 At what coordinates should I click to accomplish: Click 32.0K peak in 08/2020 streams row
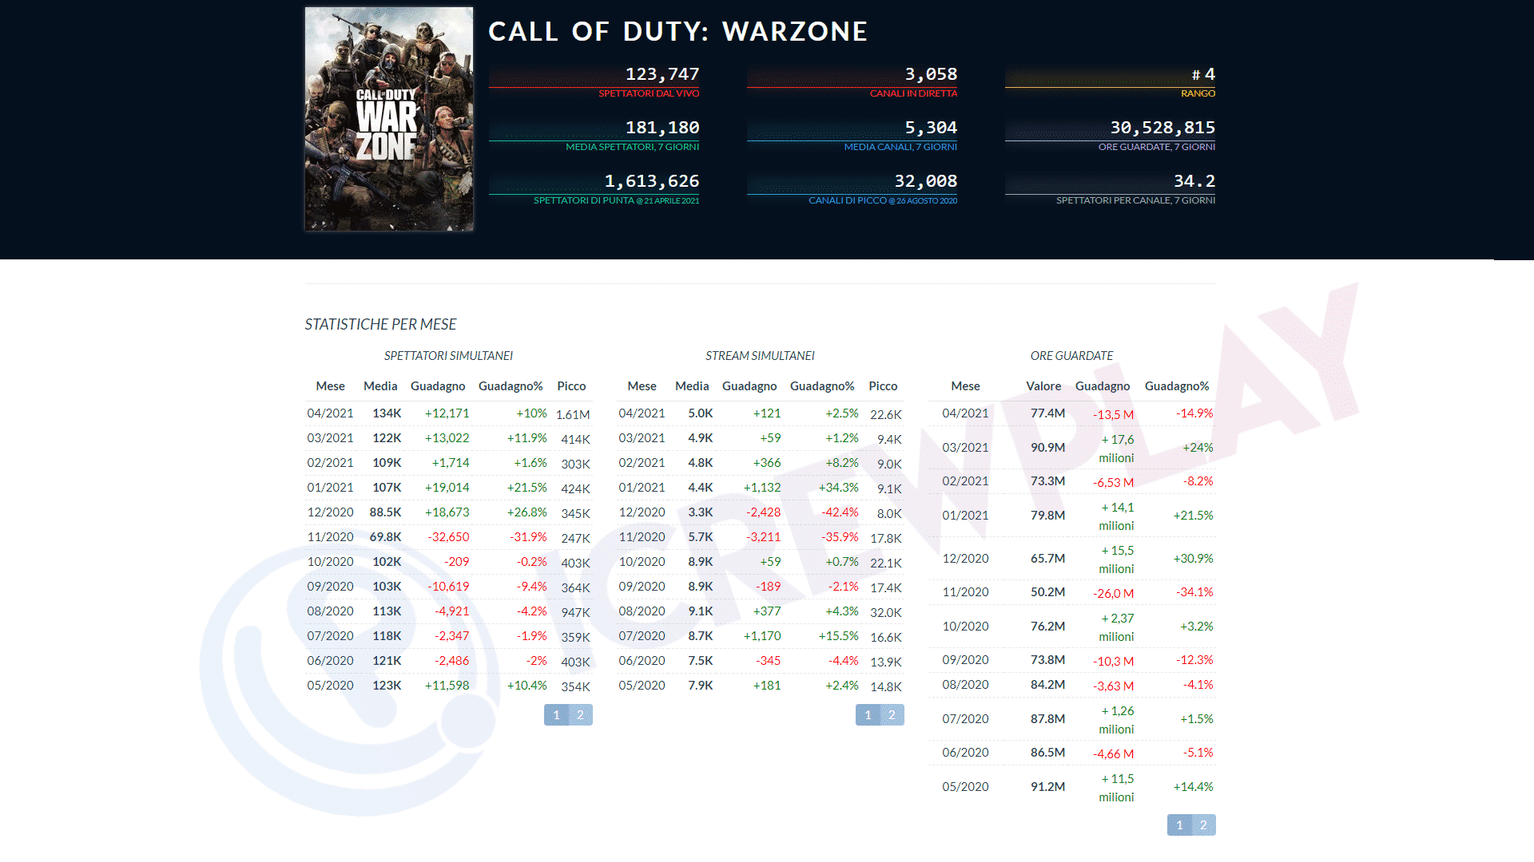(x=886, y=612)
